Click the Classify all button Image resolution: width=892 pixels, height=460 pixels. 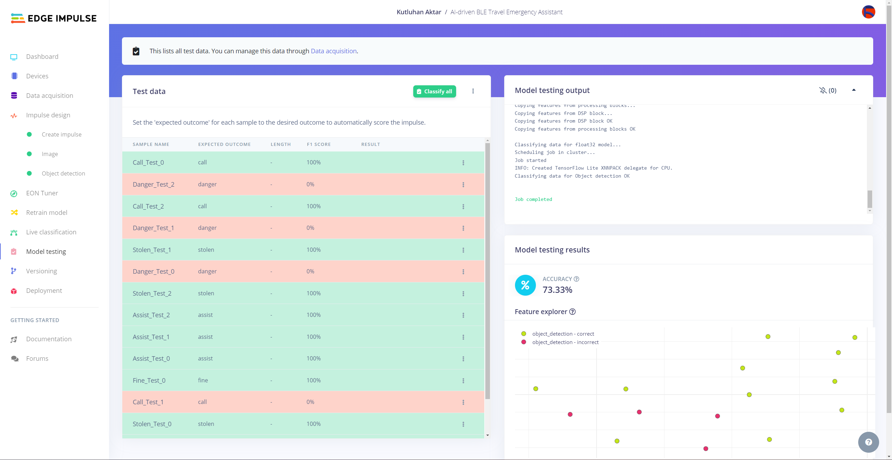pos(435,92)
